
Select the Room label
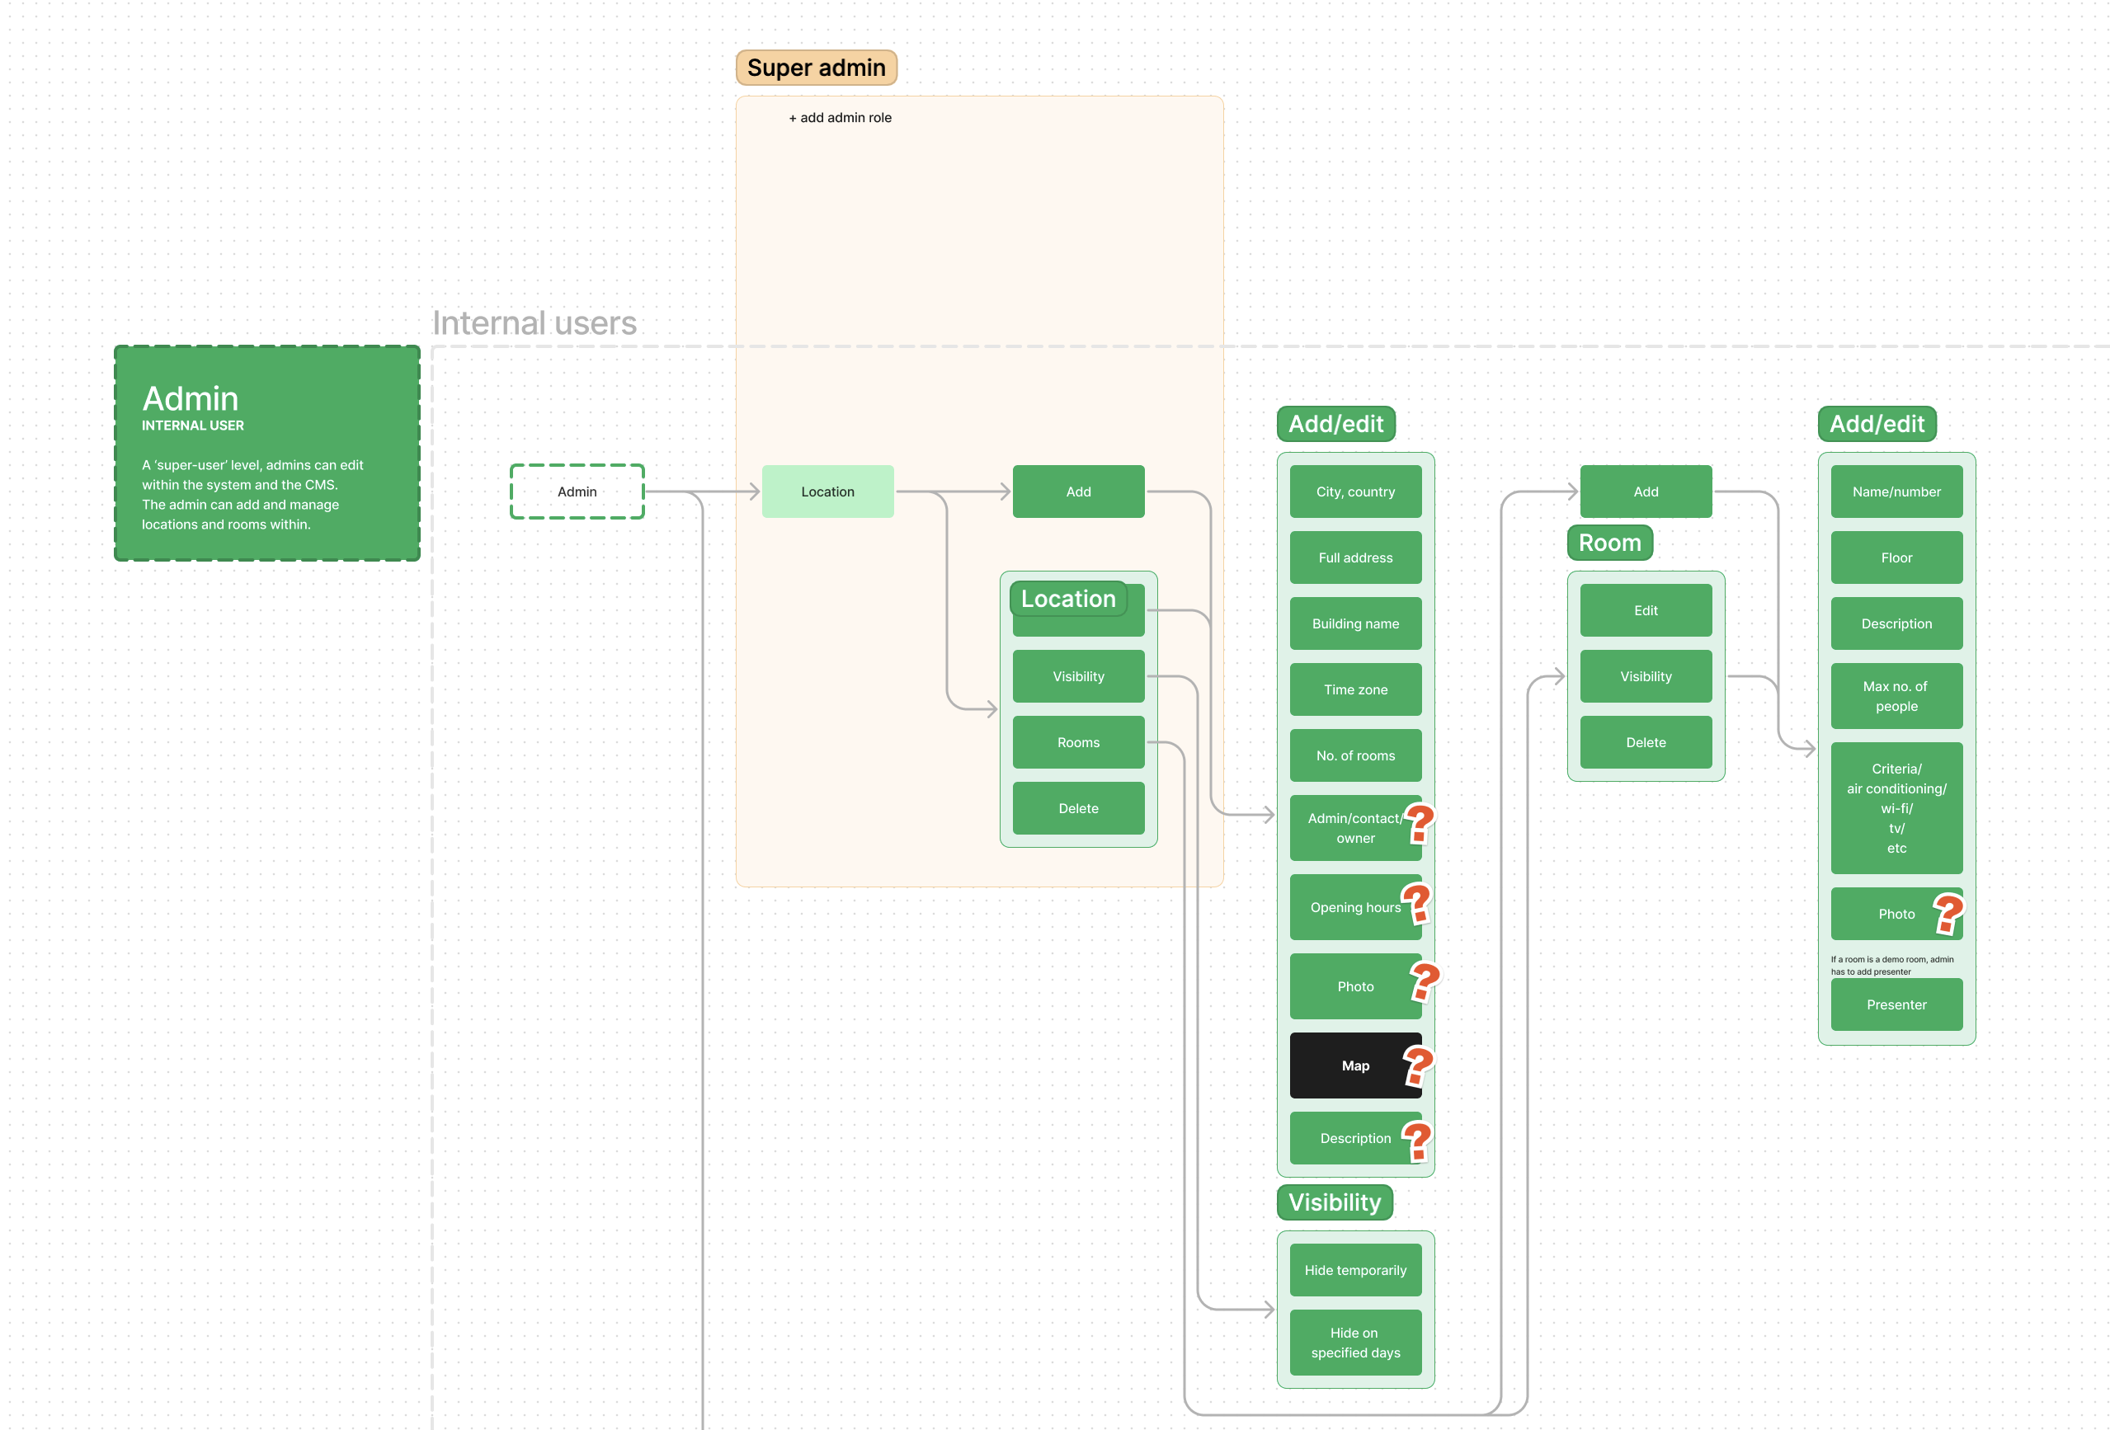pyautogui.click(x=1610, y=543)
